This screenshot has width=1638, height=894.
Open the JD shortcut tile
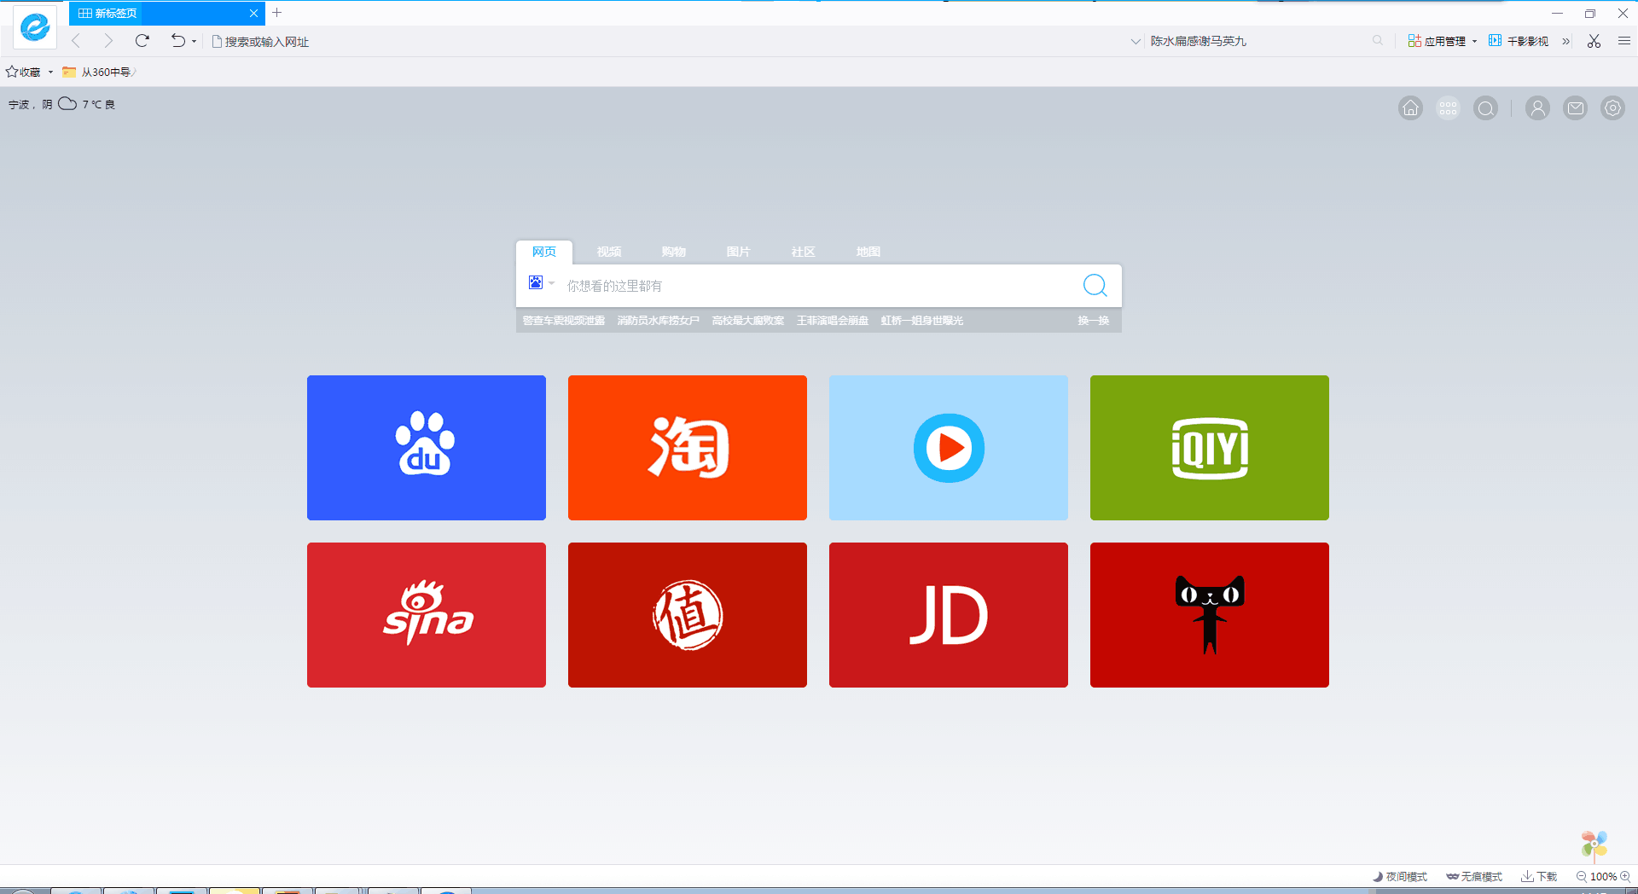coord(949,615)
